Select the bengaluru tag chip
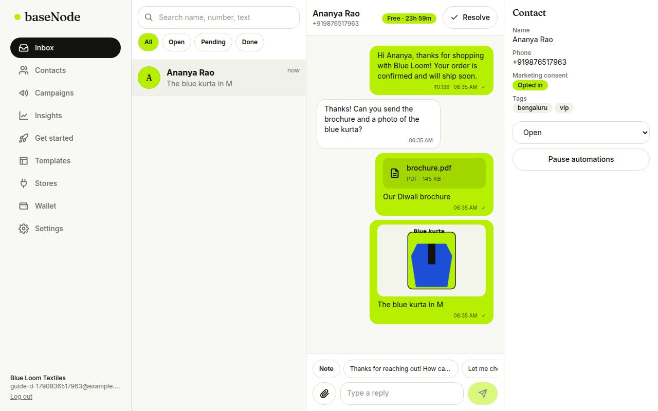Screen dimensions: 658x411 pyautogui.click(x=533, y=108)
